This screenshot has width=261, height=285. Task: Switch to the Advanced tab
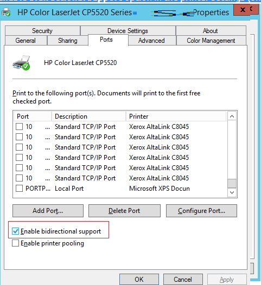151,40
